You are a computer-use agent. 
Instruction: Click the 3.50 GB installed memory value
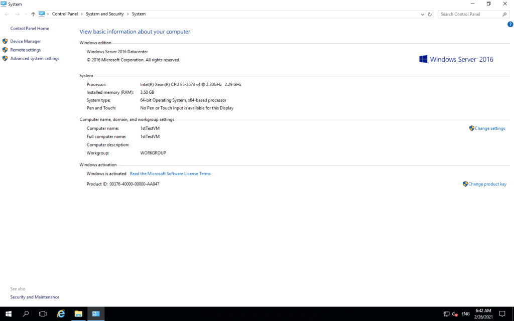(x=147, y=92)
